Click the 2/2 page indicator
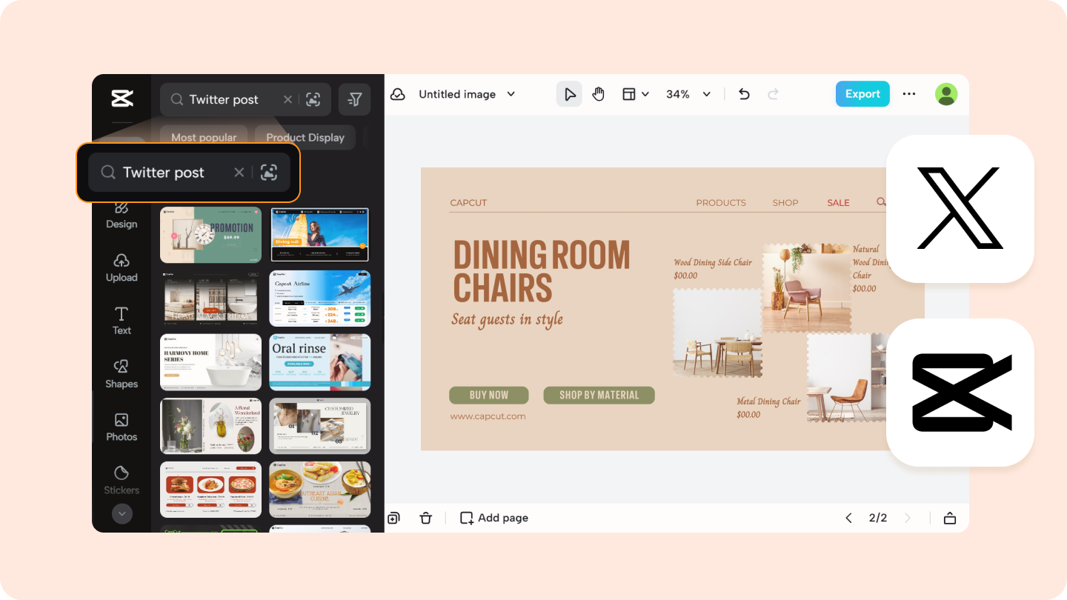The image size is (1067, 600). [878, 518]
